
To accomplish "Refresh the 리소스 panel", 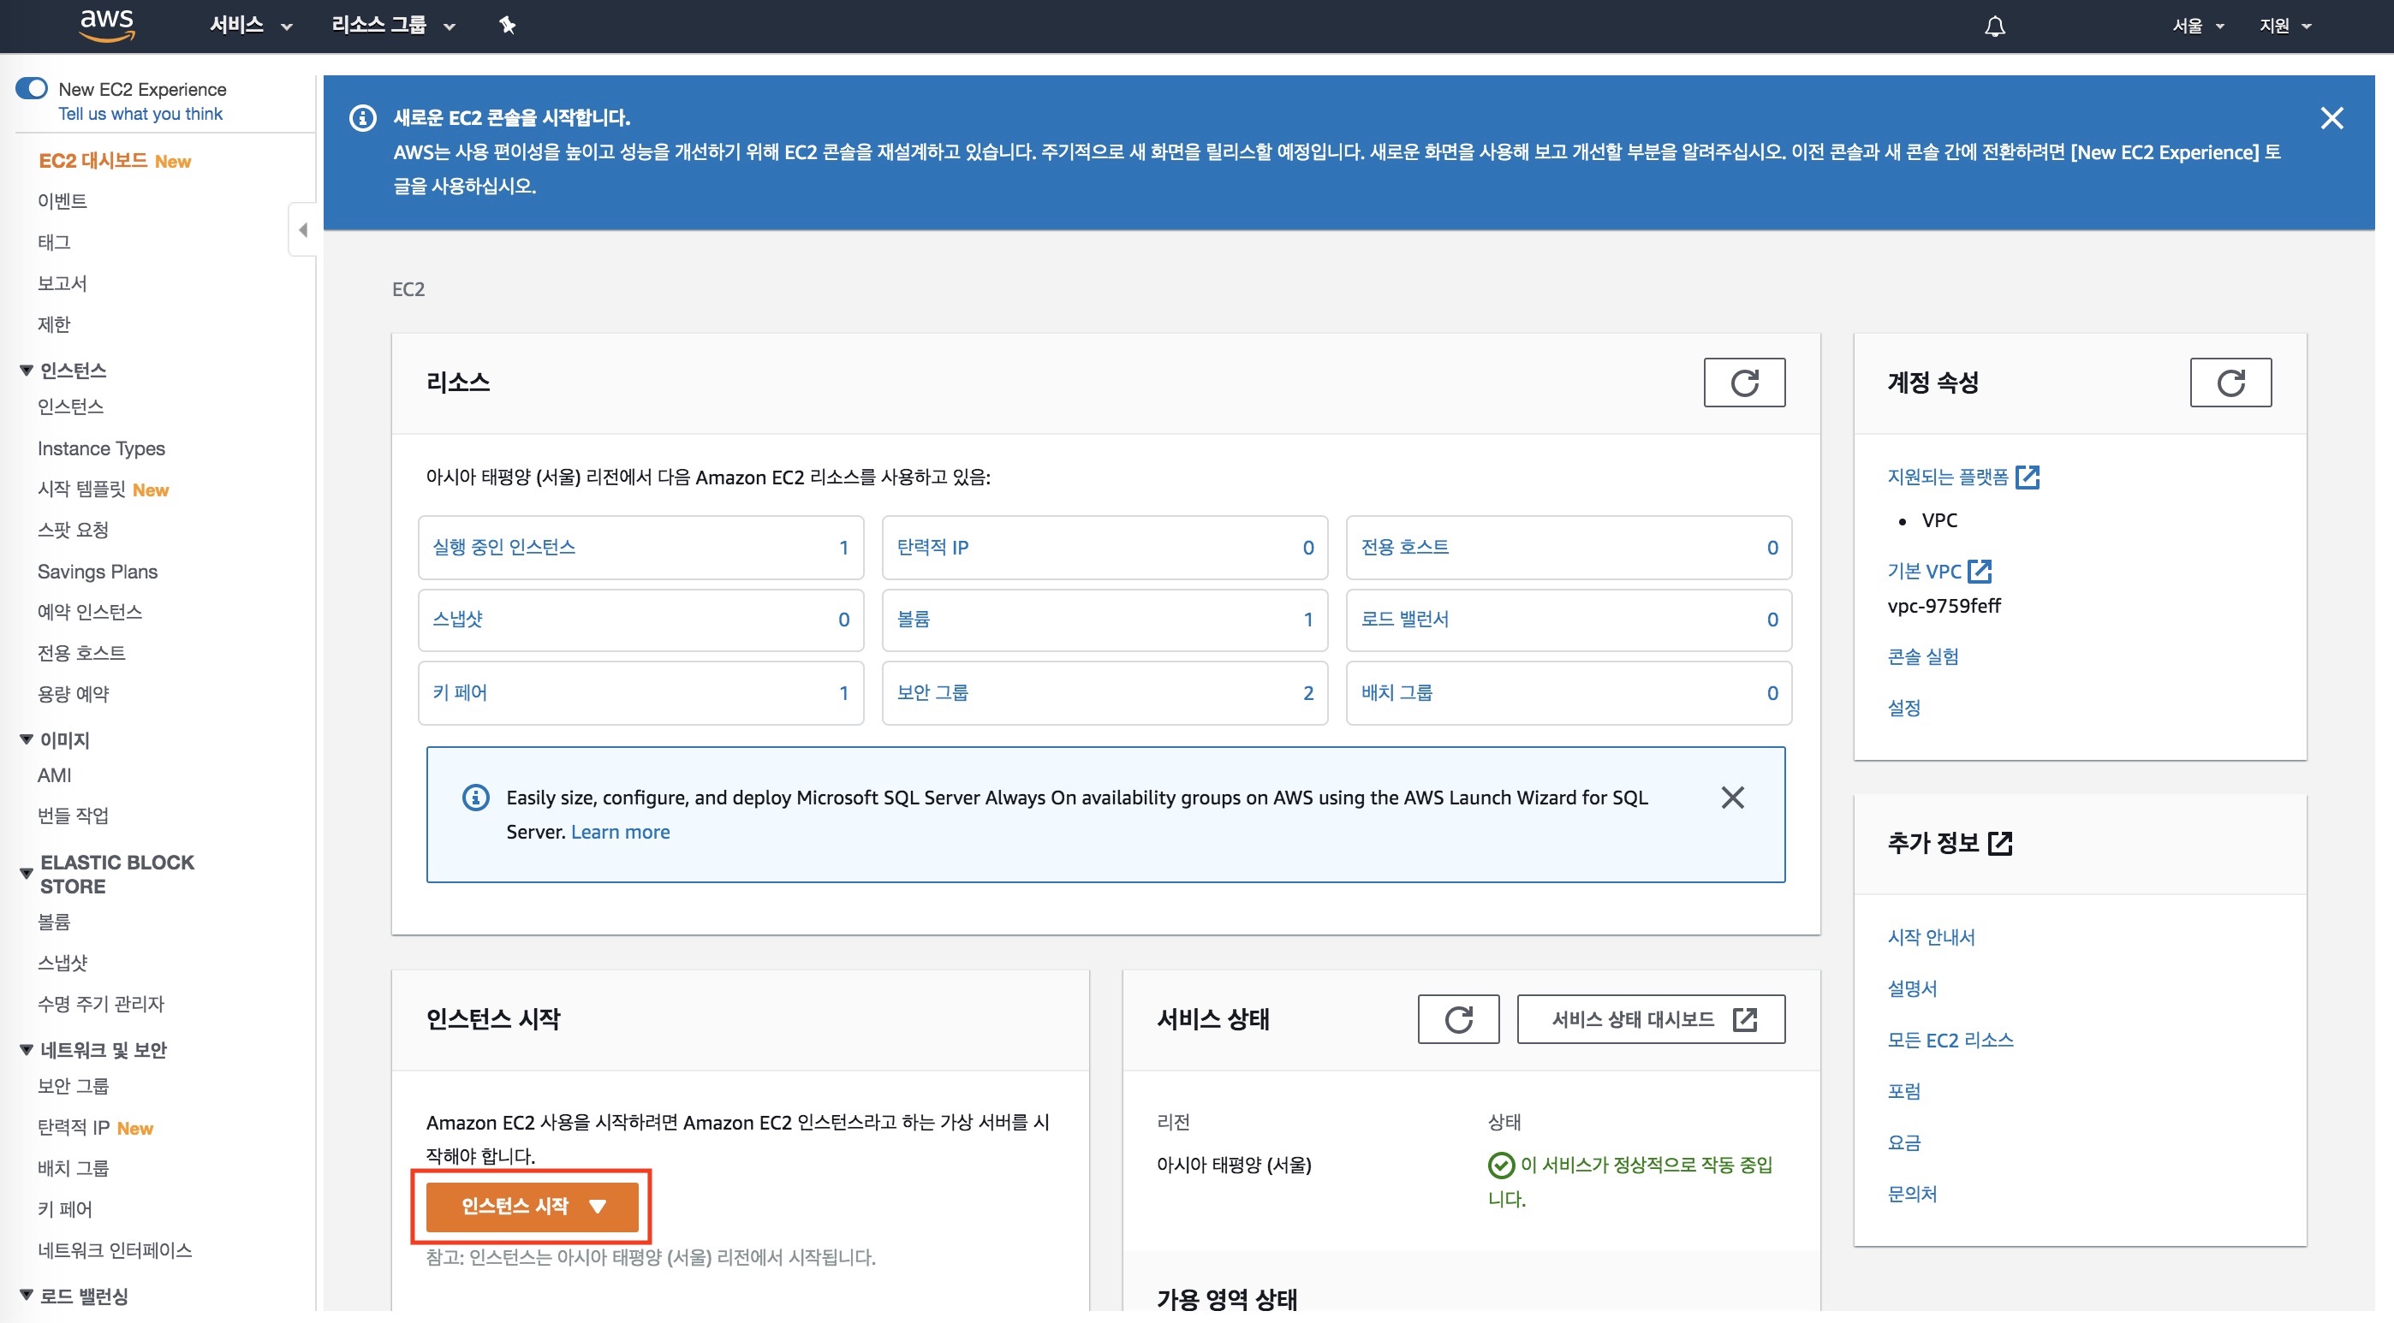I will point(1743,383).
